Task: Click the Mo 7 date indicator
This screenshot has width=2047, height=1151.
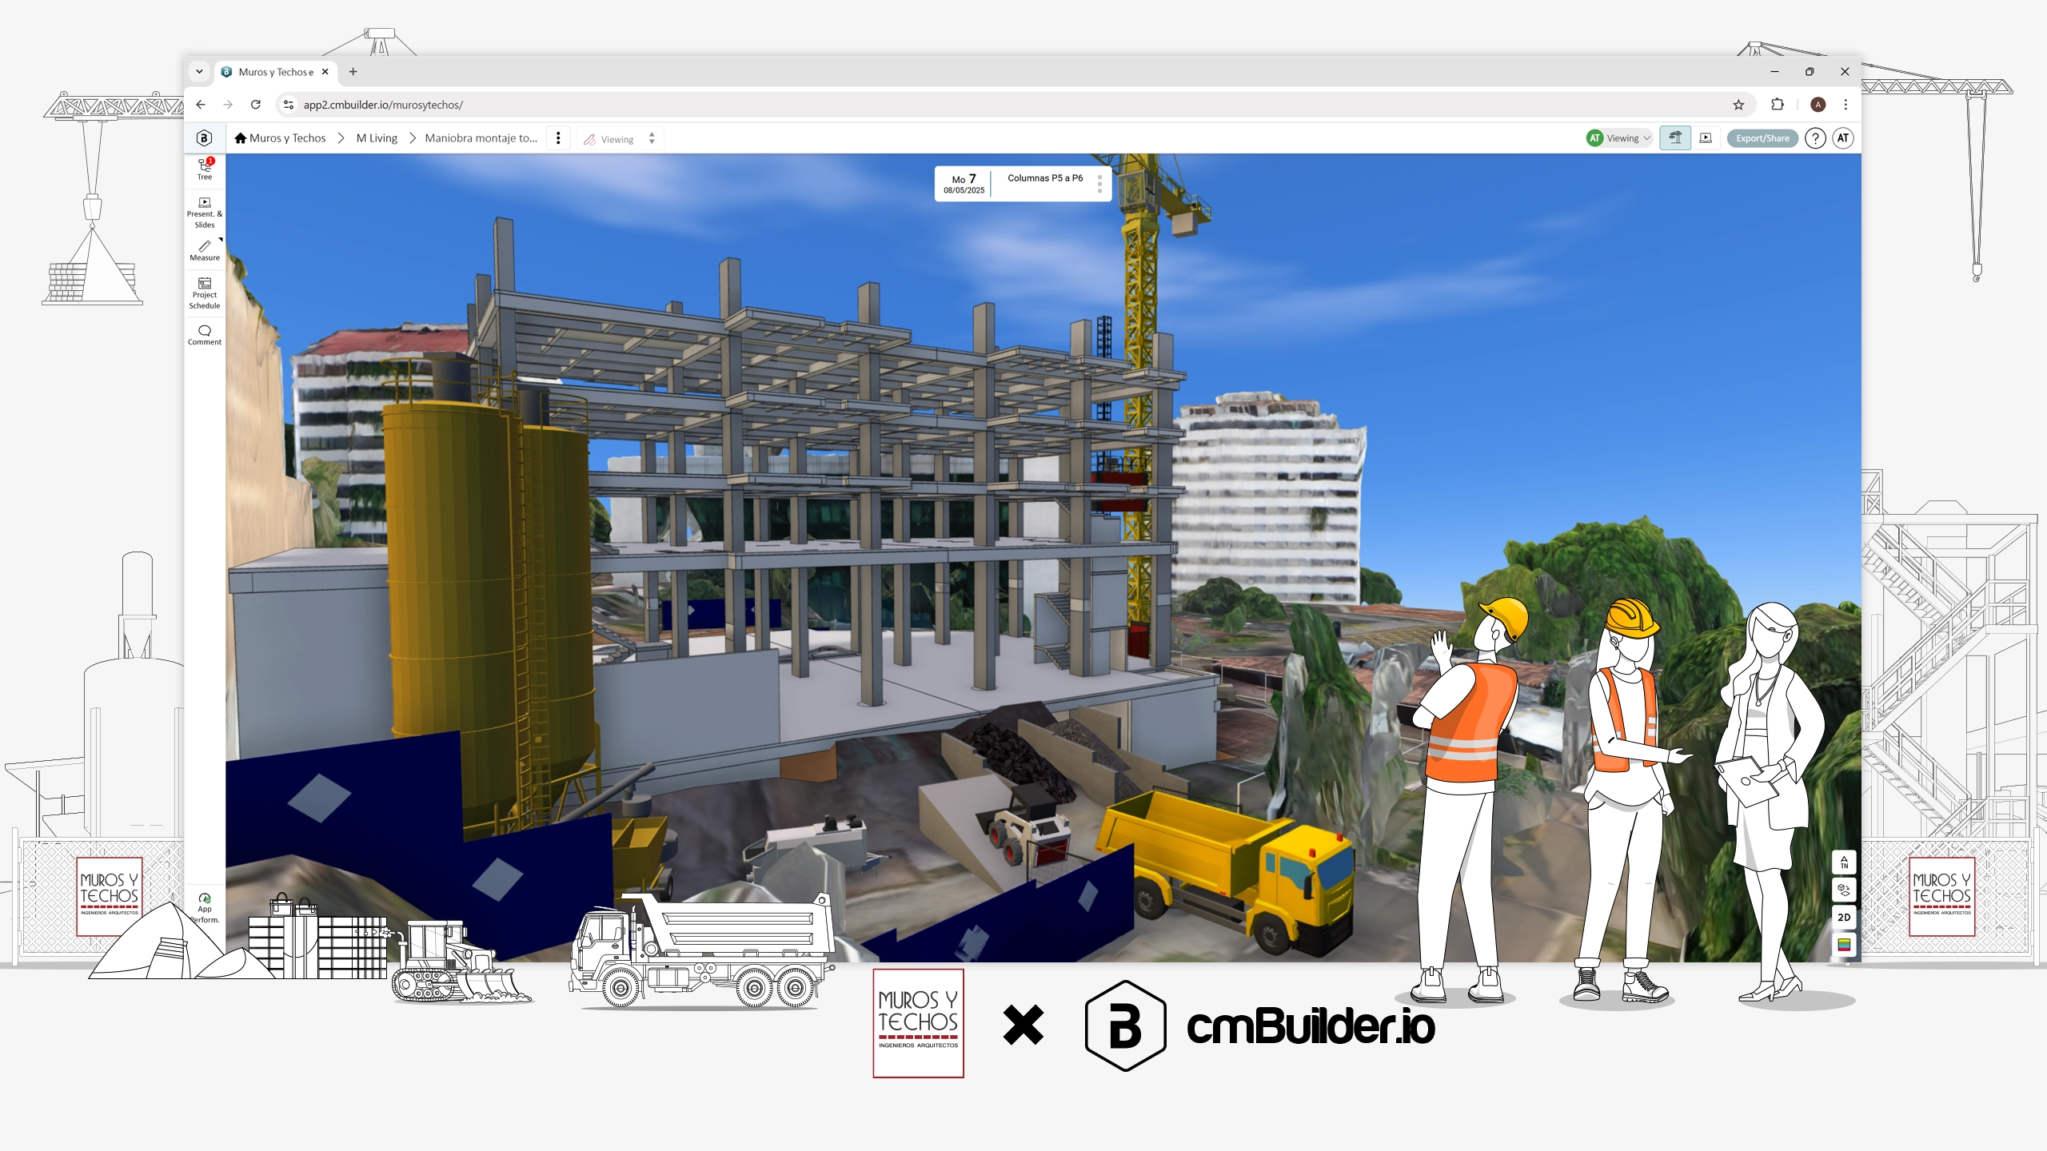Action: tap(964, 184)
